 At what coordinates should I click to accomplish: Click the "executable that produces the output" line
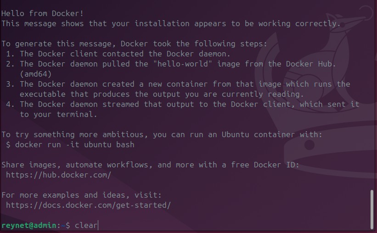162,94
